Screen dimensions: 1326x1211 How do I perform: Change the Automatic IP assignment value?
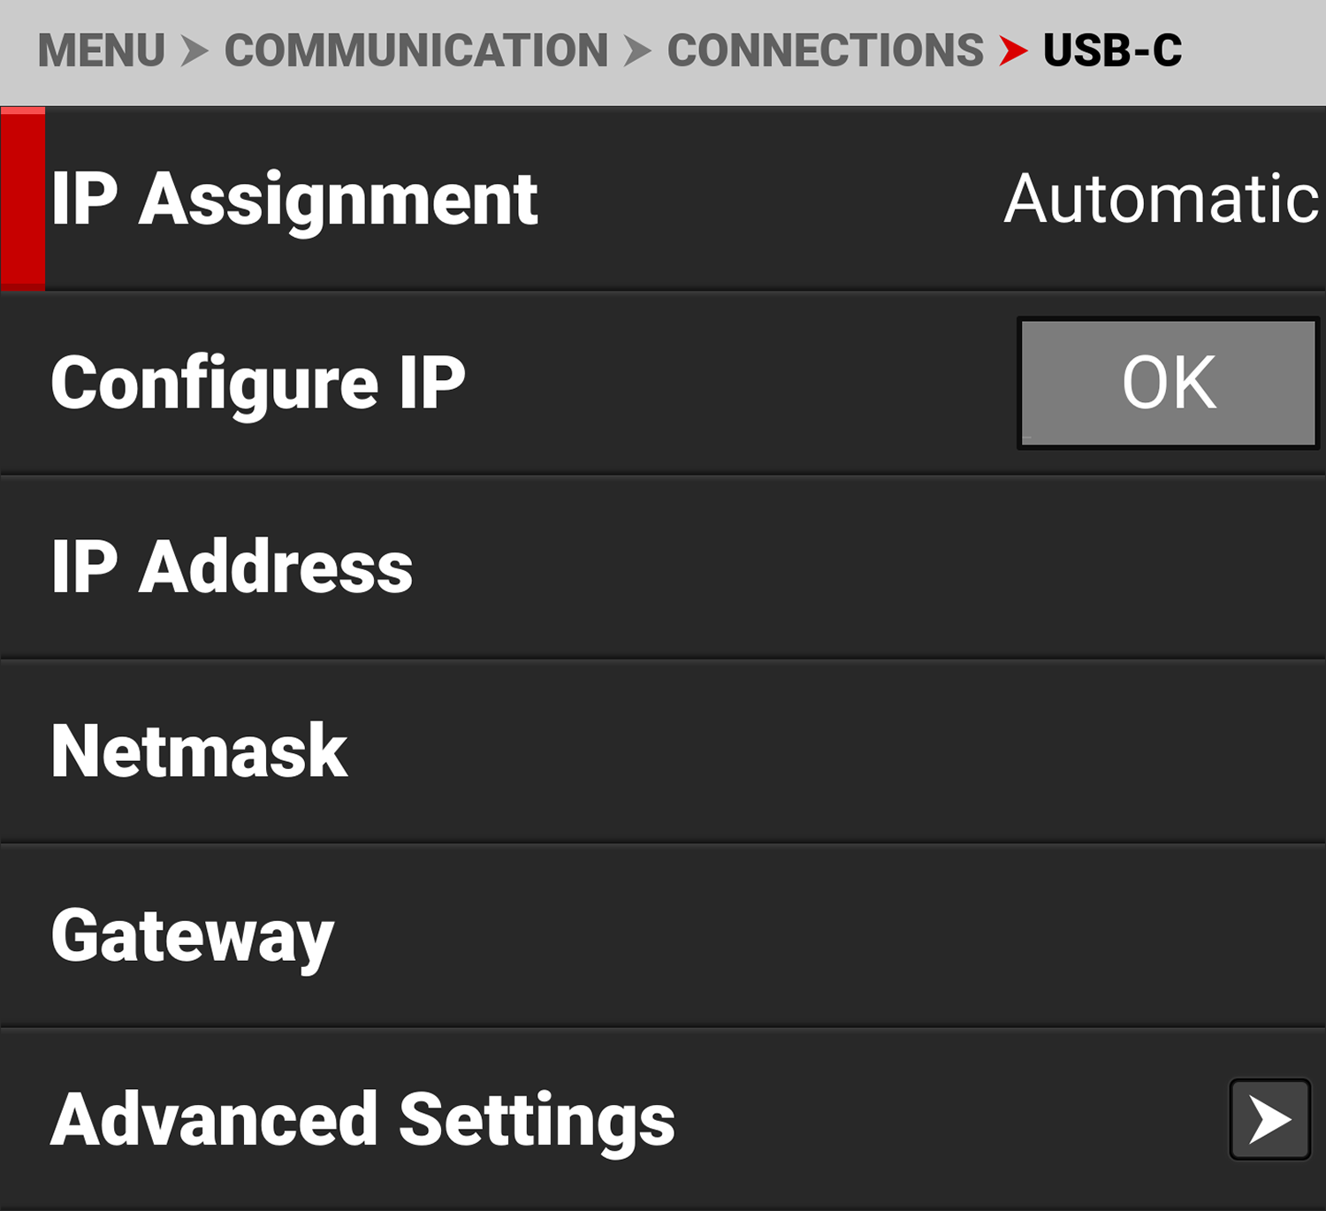[x=1161, y=199]
